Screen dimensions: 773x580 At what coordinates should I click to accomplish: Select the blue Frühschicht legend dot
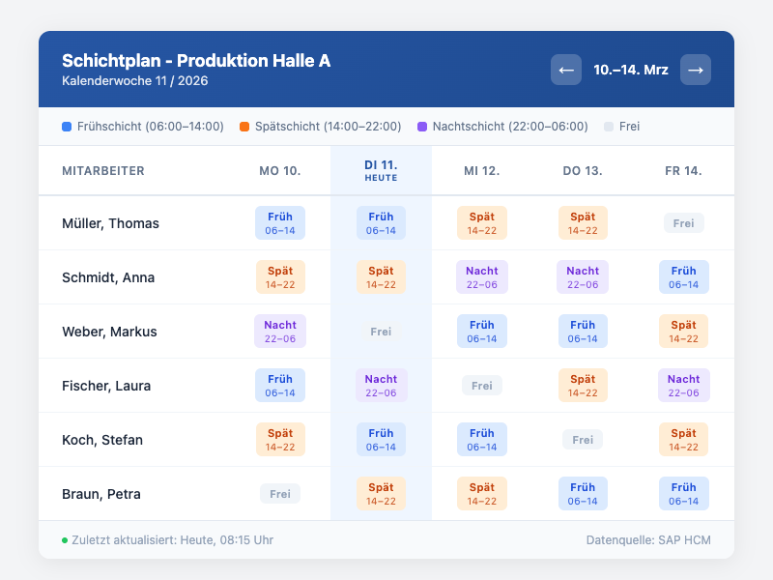tap(66, 126)
